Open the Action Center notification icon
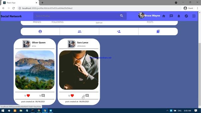The height and width of the screenshot is (113, 201). coord(196,110)
